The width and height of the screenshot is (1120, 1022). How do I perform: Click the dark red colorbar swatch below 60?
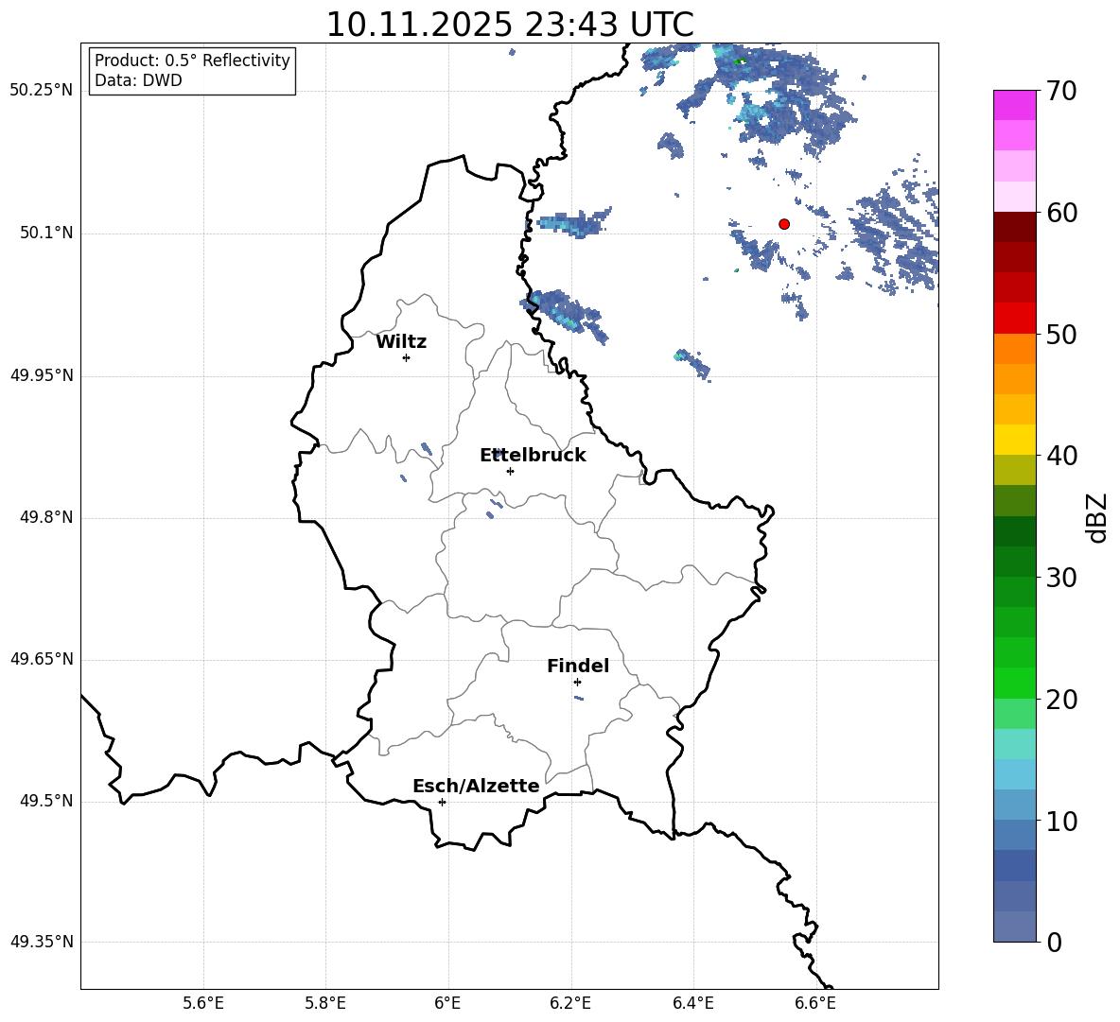1015,227
